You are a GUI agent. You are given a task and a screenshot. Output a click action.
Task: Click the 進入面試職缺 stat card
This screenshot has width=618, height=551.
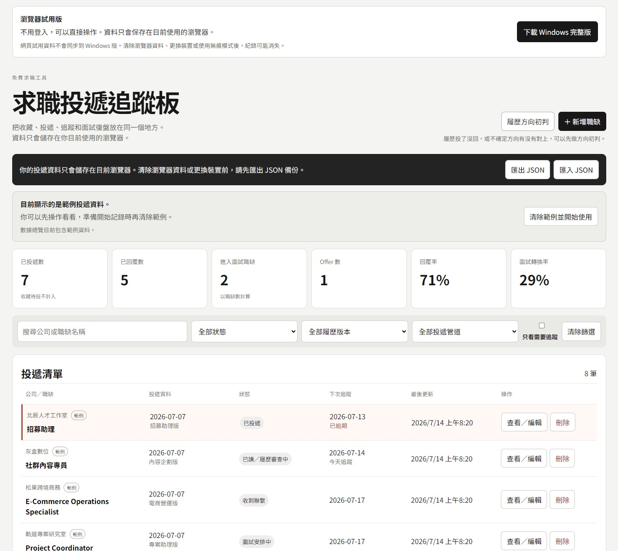259,278
